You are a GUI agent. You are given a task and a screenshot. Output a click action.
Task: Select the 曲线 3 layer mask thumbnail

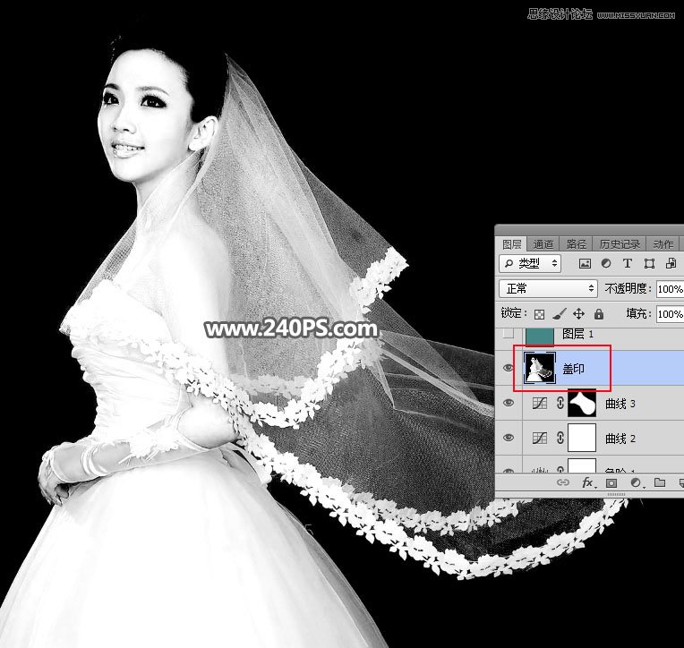coord(581,403)
